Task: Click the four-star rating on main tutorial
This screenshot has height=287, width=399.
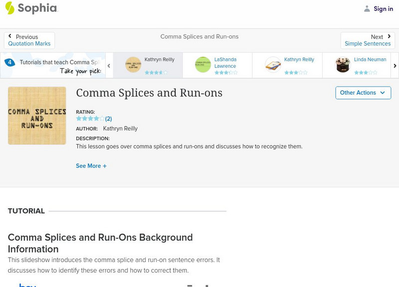Action: pos(90,119)
